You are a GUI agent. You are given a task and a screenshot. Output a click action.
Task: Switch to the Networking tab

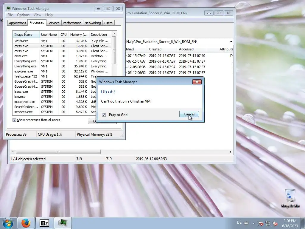(x=93, y=23)
